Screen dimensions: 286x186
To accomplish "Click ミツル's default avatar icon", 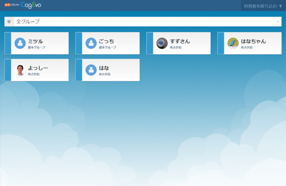I will [x=20, y=43].
